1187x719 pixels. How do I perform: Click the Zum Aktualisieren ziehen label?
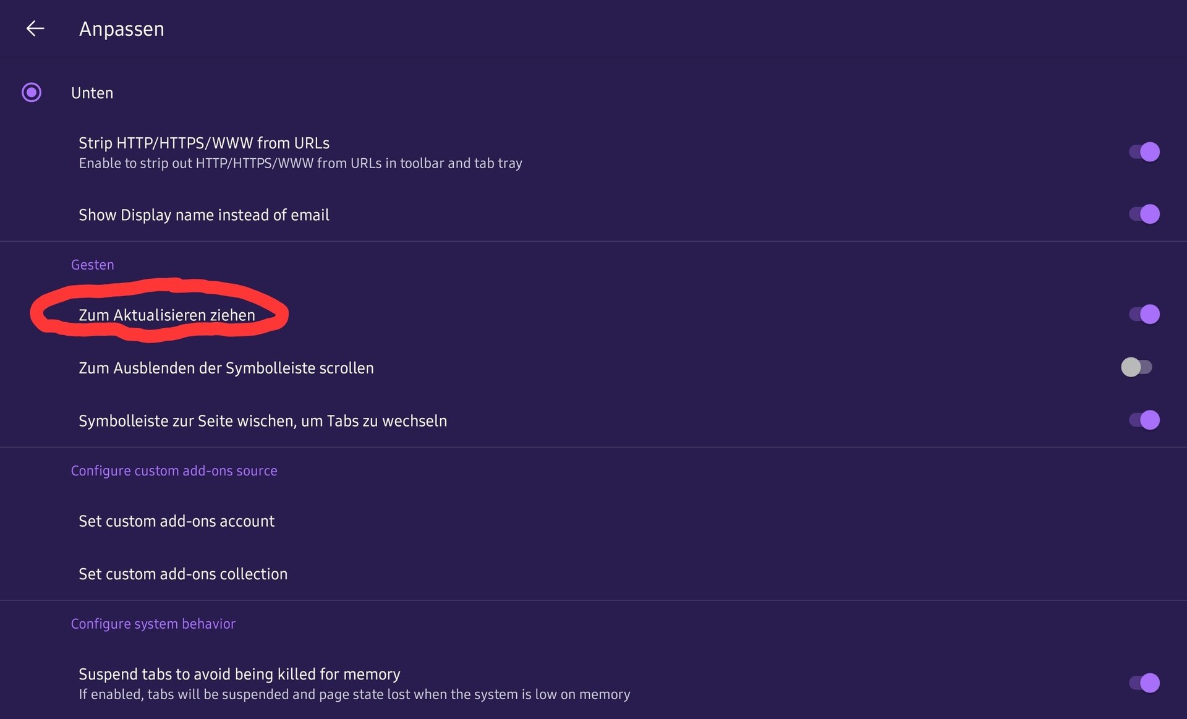(x=167, y=315)
